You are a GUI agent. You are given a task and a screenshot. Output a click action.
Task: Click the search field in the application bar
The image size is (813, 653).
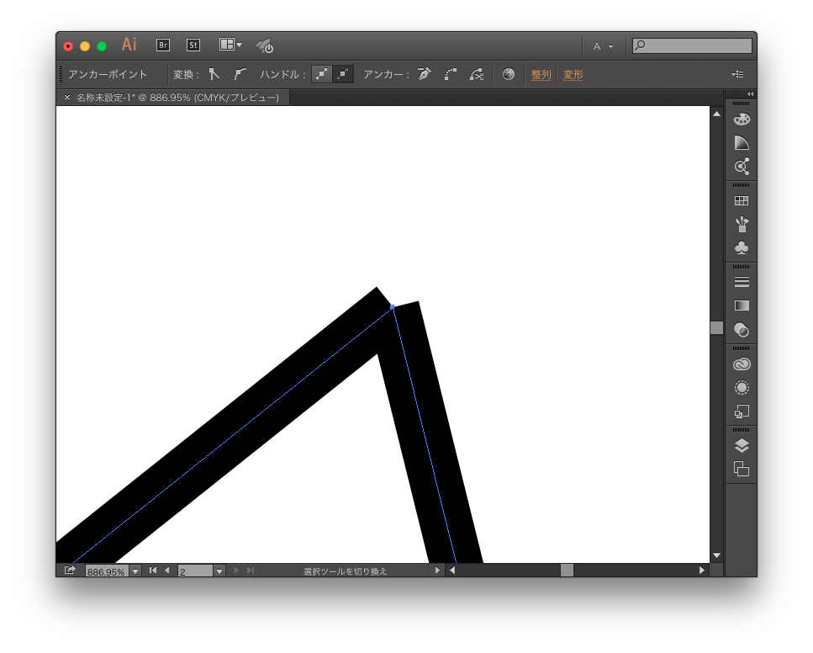(692, 45)
